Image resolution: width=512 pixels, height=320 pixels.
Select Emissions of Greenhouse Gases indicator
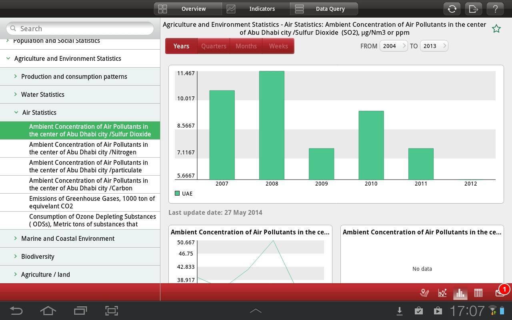click(x=92, y=202)
